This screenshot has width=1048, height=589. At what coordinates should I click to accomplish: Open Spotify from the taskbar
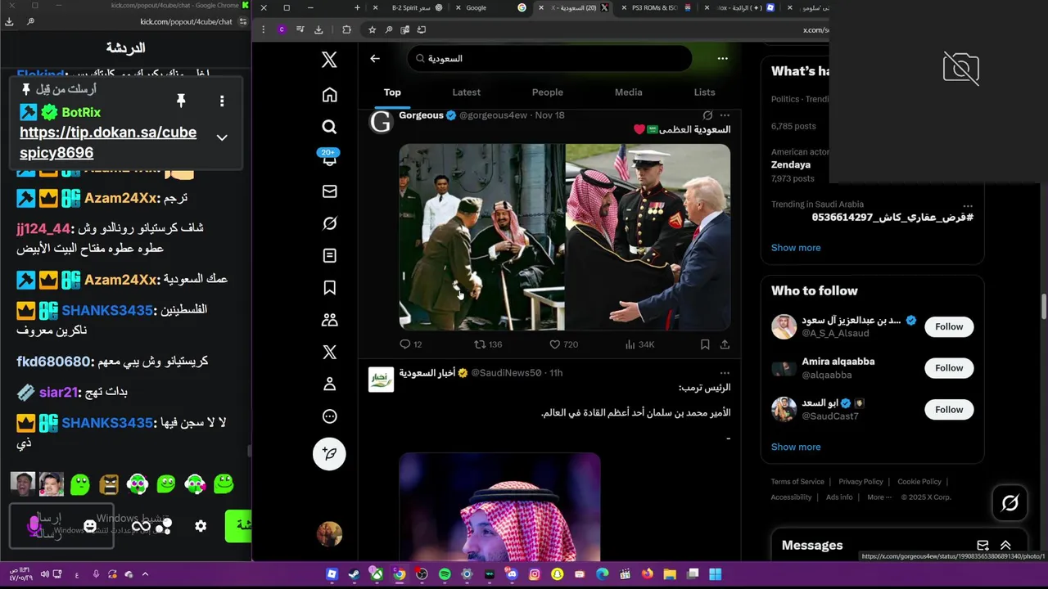[x=445, y=574]
